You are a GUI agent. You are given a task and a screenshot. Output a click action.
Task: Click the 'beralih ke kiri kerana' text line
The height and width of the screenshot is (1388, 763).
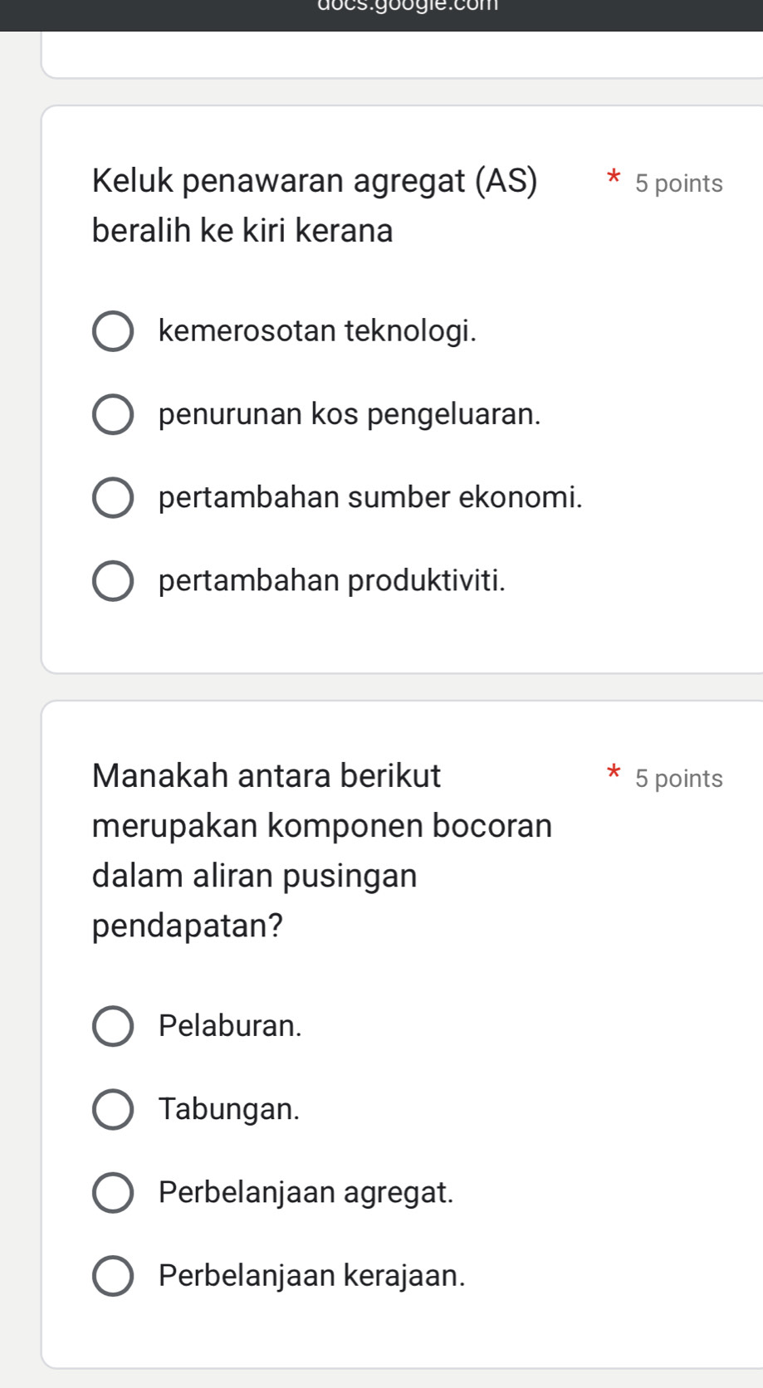242,231
